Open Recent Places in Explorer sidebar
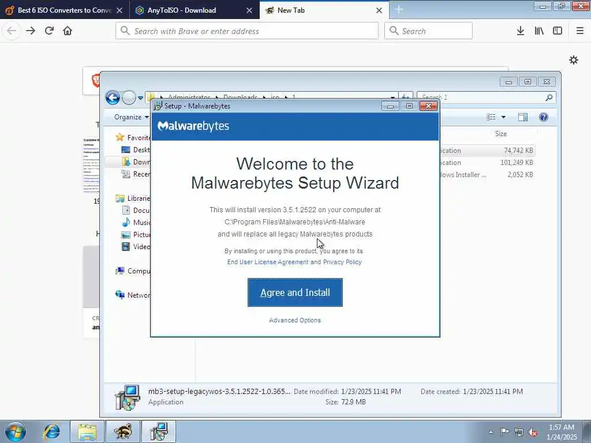 (136, 174)
